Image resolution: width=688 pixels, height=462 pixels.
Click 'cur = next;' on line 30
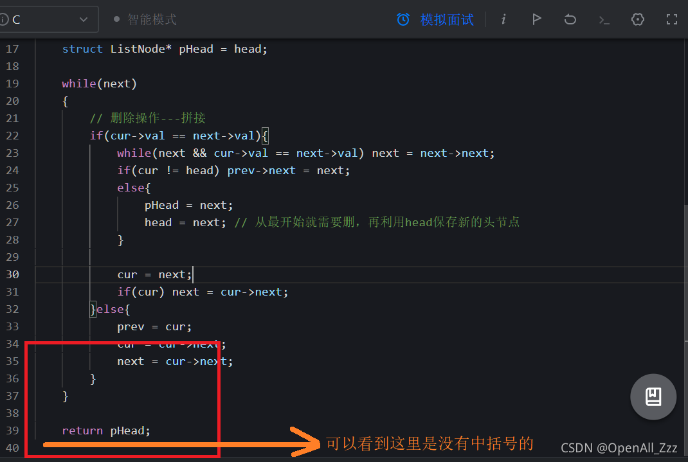click(154, 275)
